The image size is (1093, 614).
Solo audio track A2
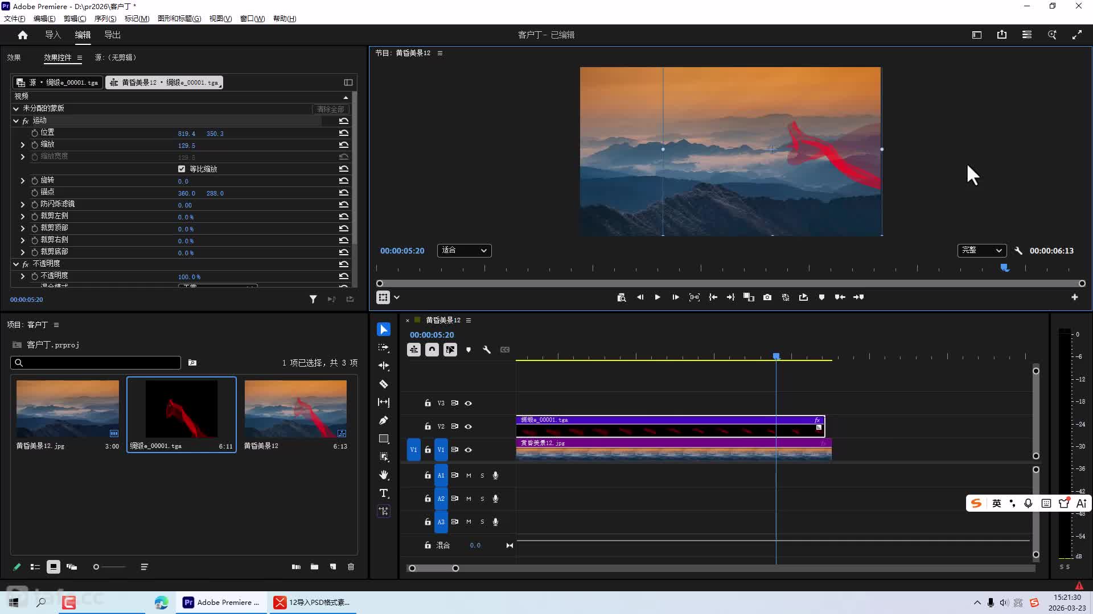click(x=482, y=499)
